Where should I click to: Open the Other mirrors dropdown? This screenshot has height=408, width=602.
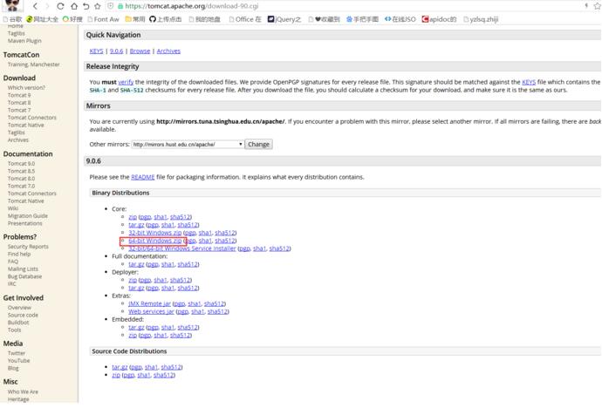click(x=188, y=145)
